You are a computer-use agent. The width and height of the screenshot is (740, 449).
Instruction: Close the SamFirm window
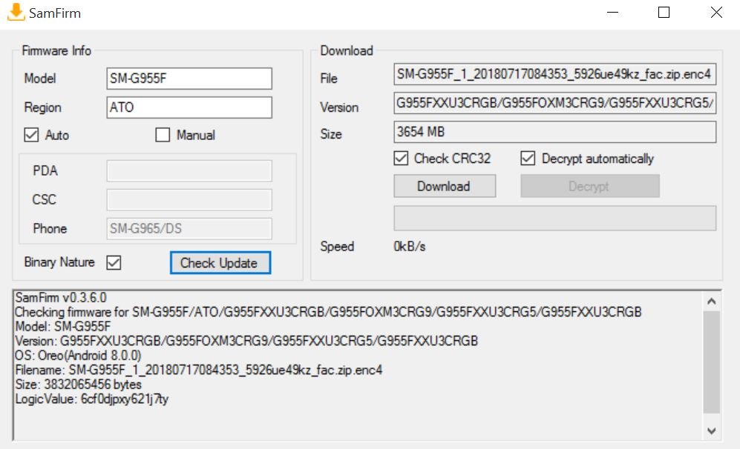(x=716, y=13)
